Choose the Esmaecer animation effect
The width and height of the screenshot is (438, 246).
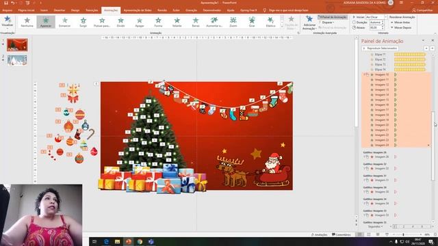(x=64, y=22)
